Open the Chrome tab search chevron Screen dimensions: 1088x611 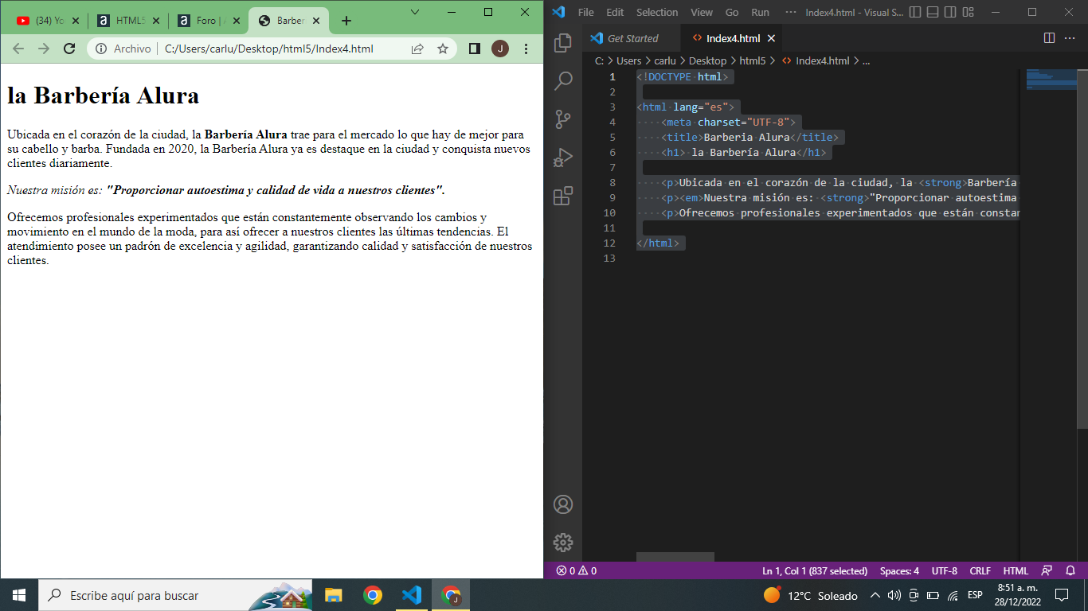tap(415, 11)
